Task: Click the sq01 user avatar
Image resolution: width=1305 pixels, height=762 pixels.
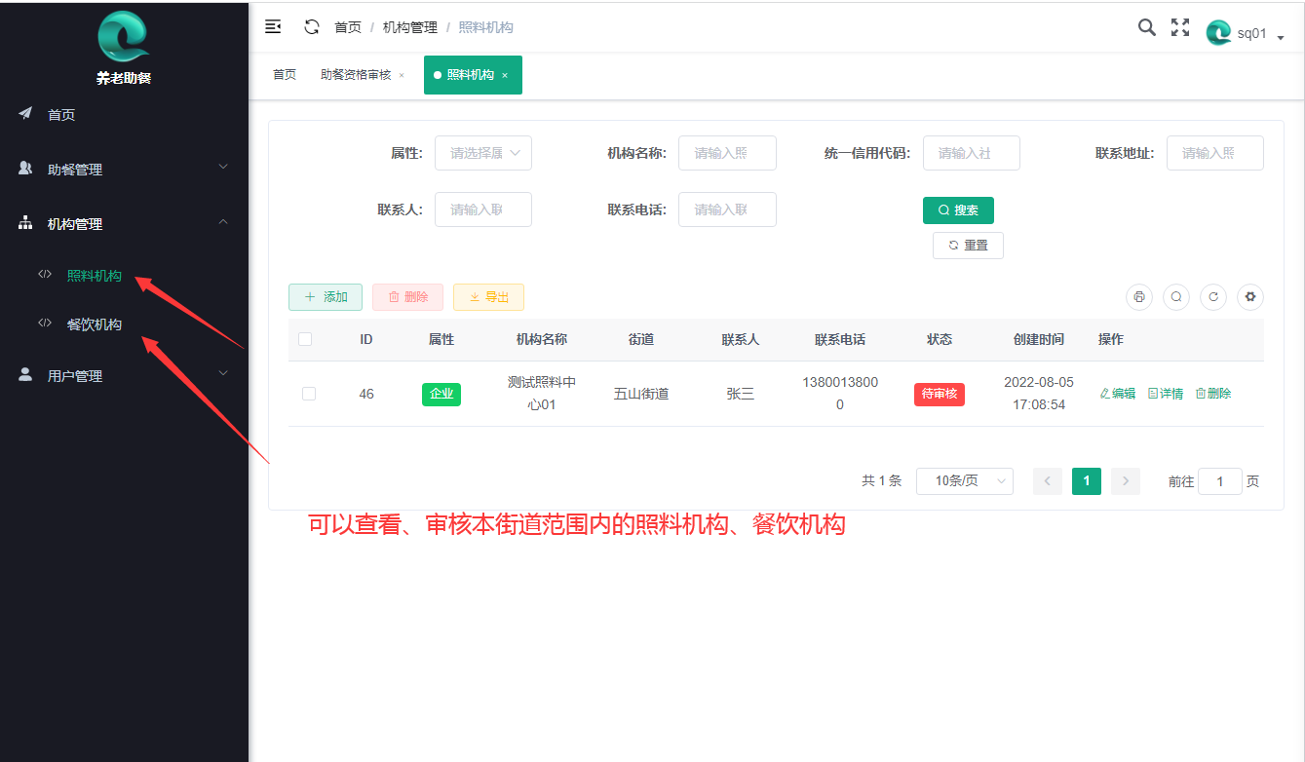Action: point(1218,32)
